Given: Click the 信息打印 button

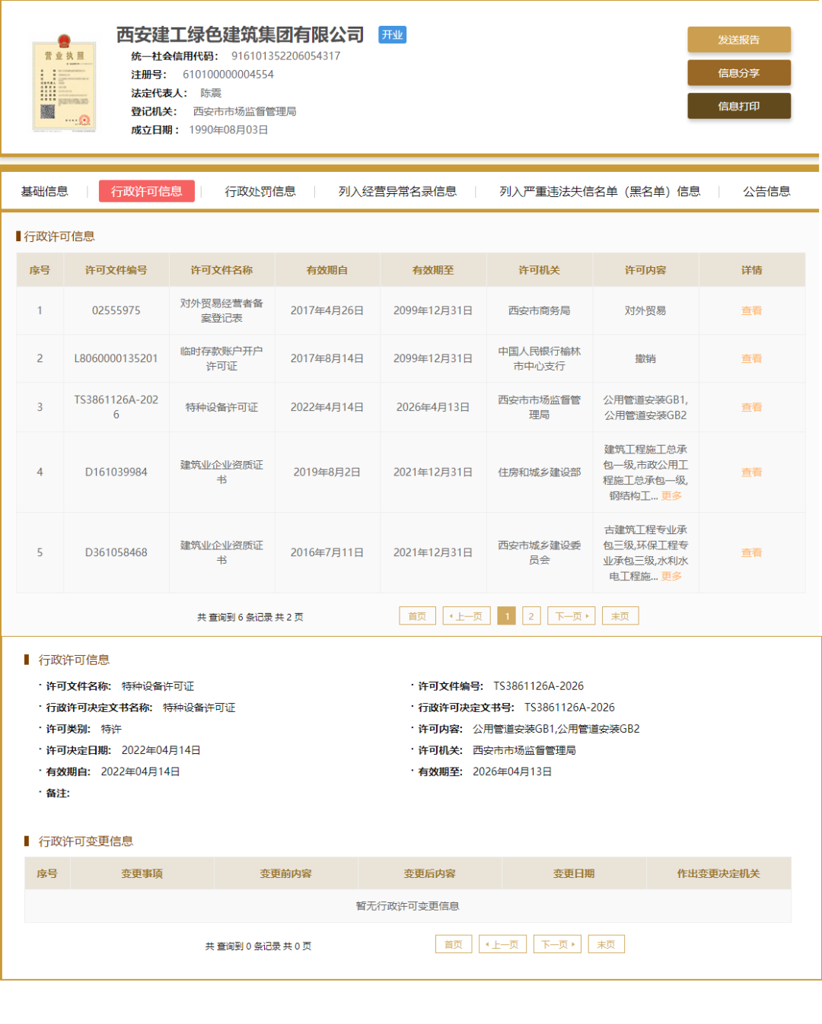Looking at the screenshot, I should [x=739, y=106].
